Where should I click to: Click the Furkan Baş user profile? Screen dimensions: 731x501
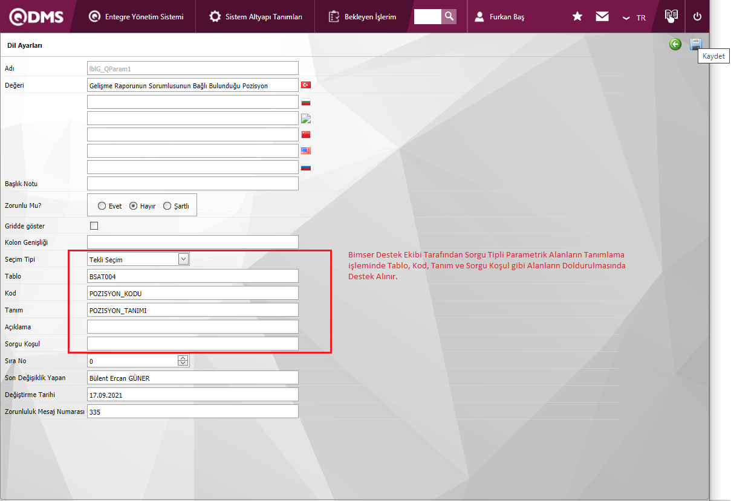click(x=499, y=17)
